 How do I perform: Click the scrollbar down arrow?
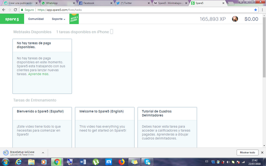point(264,146)
